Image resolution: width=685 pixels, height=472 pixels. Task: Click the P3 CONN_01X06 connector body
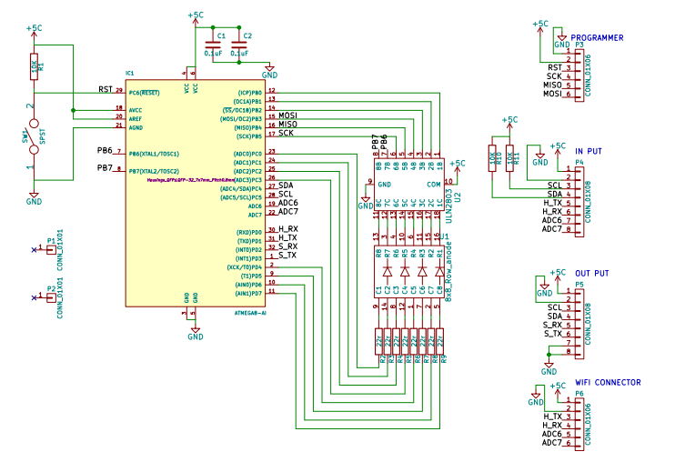[579, 75]
